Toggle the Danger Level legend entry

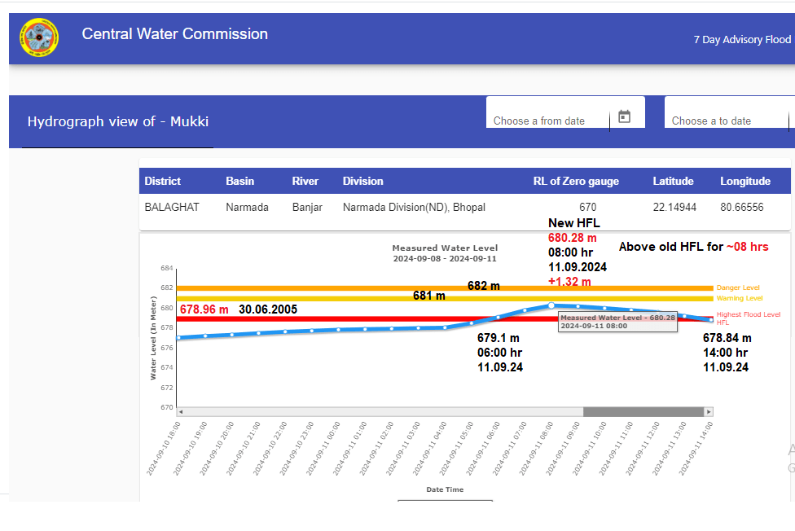(738, 288)
